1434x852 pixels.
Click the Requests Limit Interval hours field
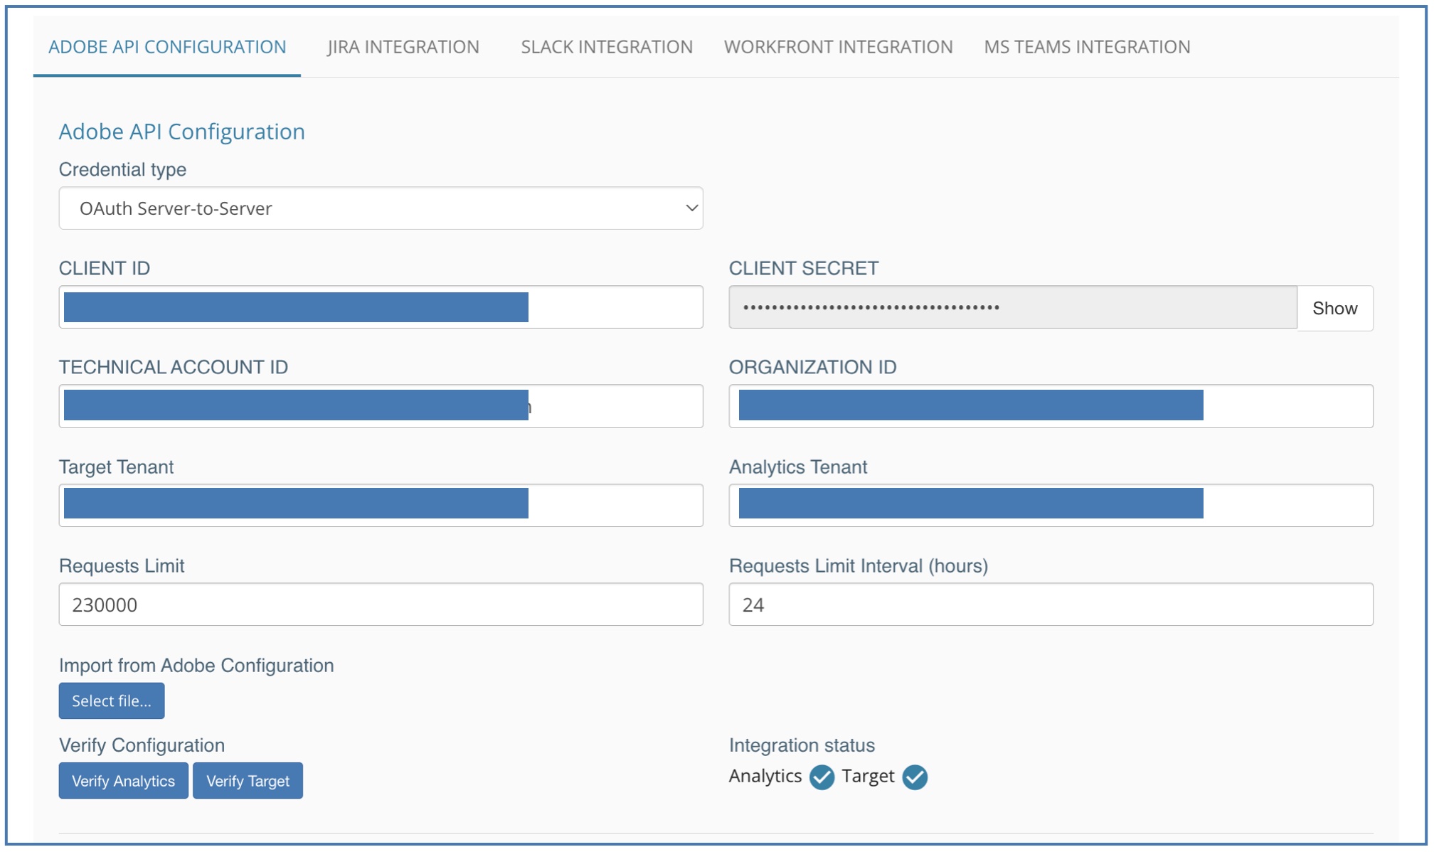[x=1051, y=605]
